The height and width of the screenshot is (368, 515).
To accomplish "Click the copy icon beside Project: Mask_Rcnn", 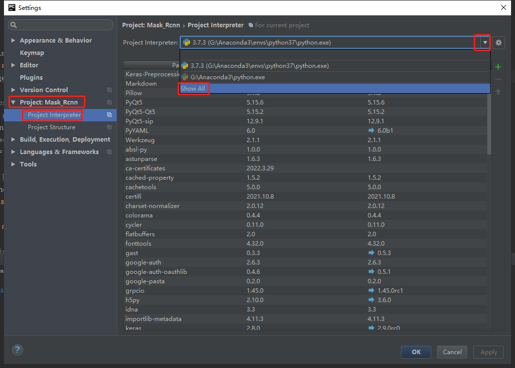I will (x=109, y=103).
